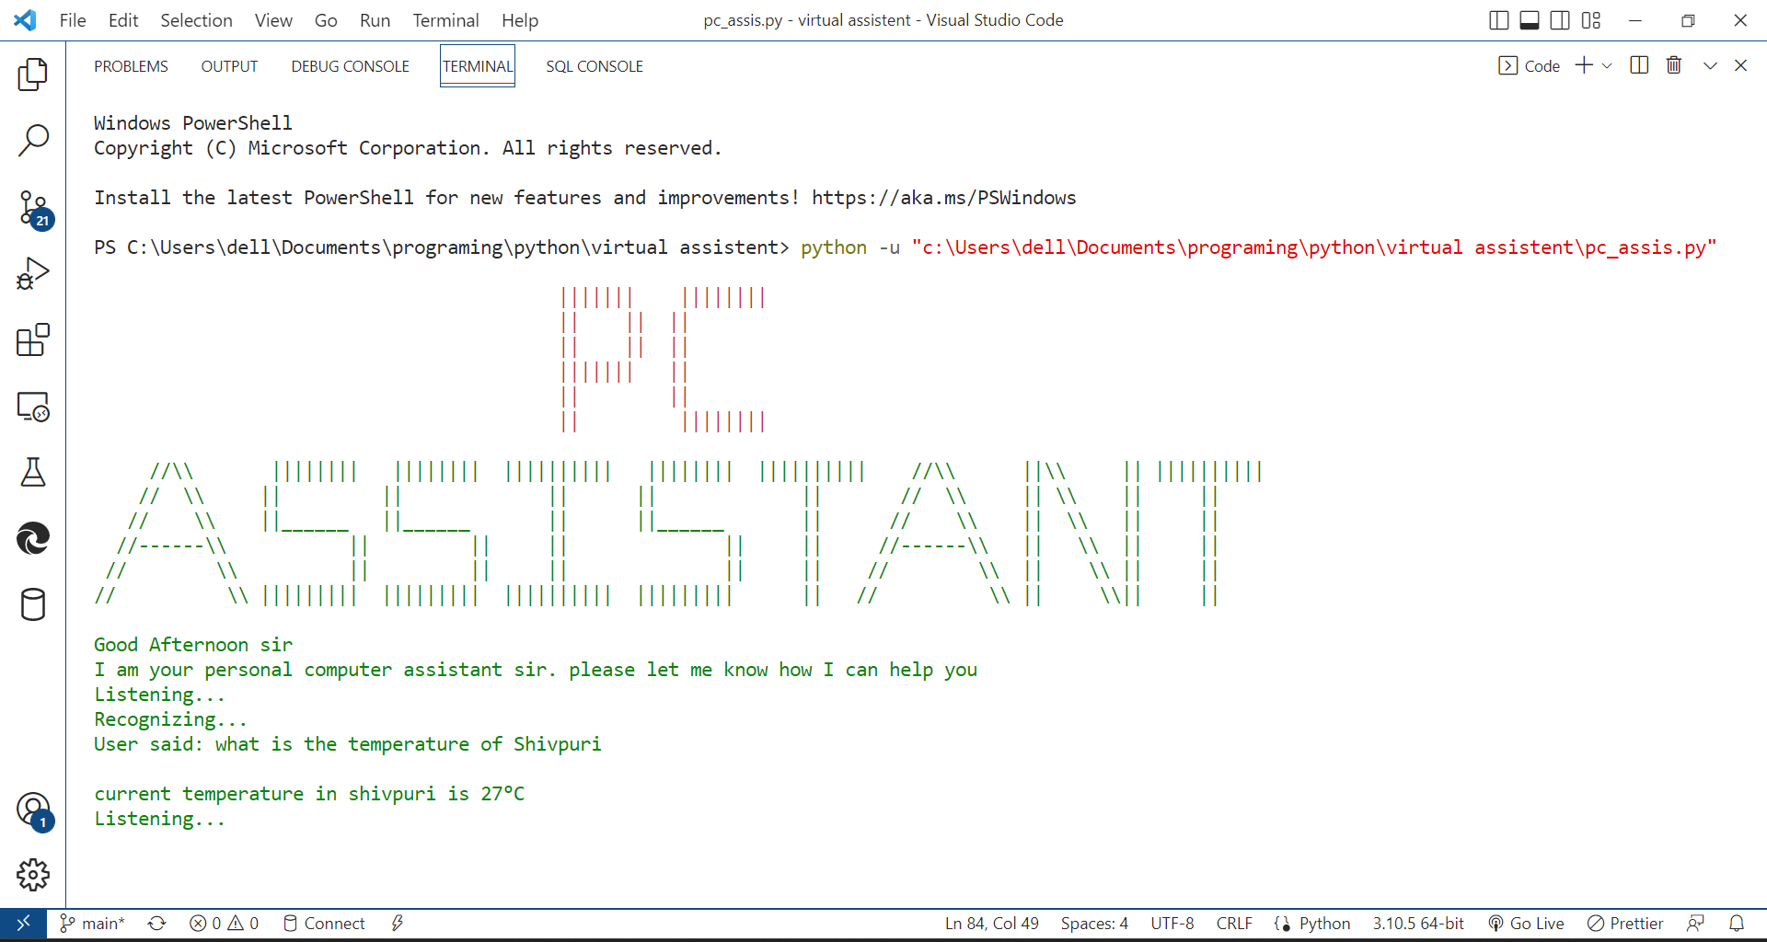
Task: Click the Visual Studio Code logo icon
Action: [x=25, y=20]
